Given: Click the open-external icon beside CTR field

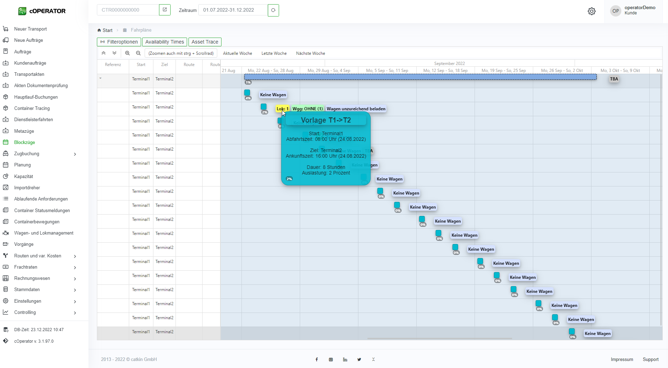Looking at the screenshot, I should [x=165, y=10].
